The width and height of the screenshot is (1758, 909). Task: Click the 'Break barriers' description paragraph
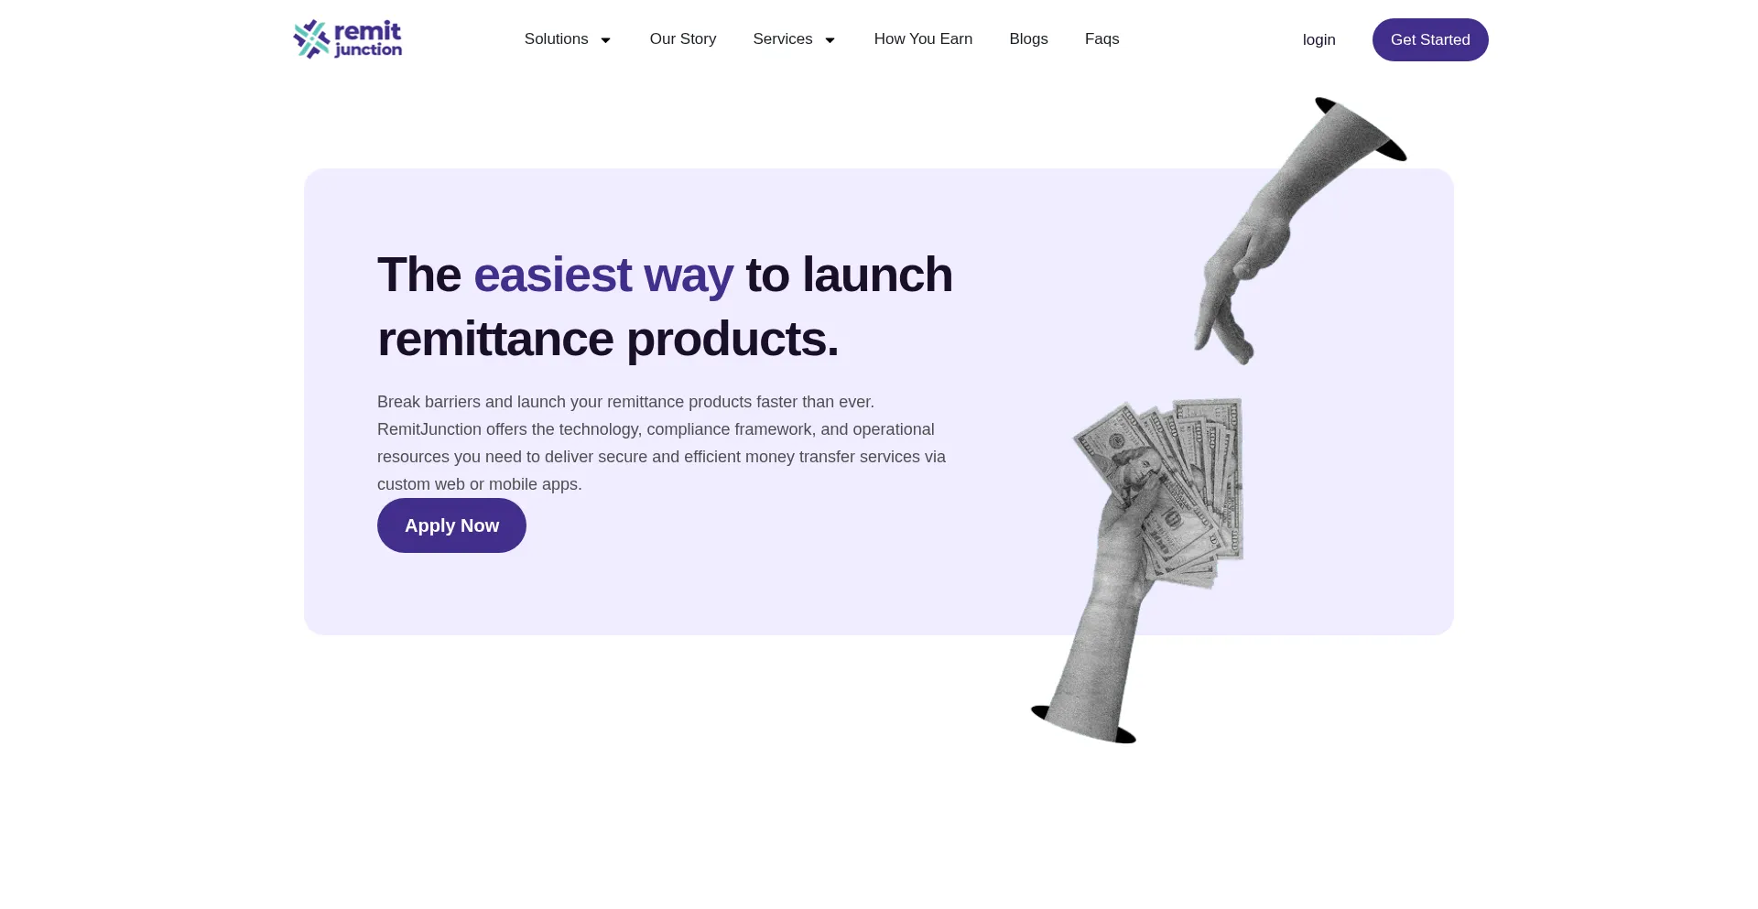tap(662, 443)
